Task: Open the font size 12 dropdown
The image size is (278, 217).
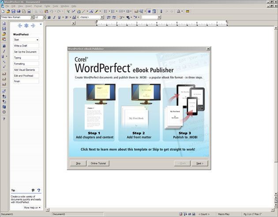Action: pos(44,17)
